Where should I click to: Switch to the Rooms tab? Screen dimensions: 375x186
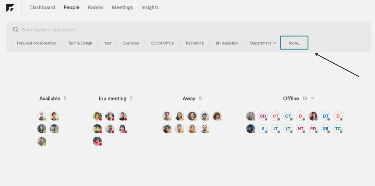(96, 7)
